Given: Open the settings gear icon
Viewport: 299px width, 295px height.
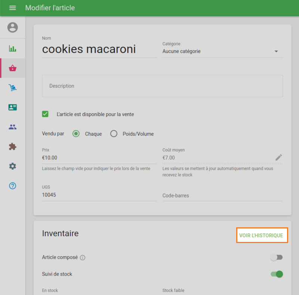Looking at the screenshot, I should click(x=13, y=166).
